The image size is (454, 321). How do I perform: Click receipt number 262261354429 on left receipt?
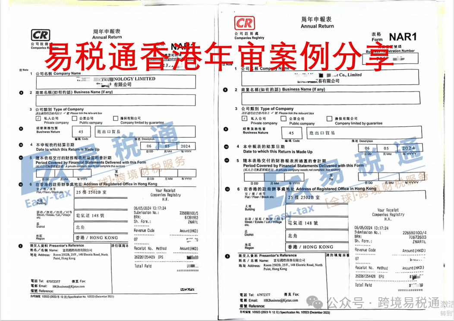(144, 257)
